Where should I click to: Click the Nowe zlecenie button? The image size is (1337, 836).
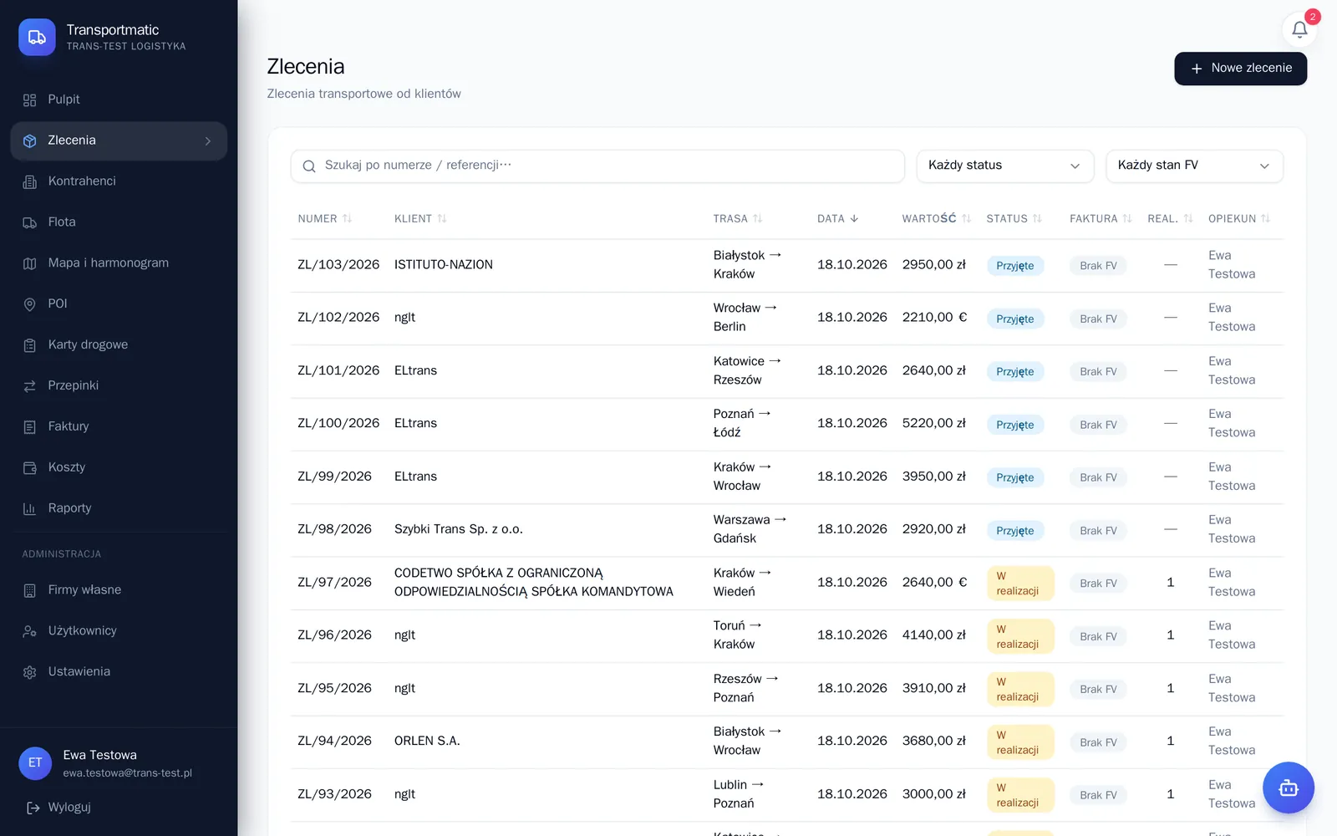coord(1240,69)
